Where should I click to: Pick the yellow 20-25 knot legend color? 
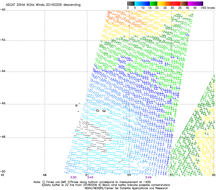[x=161, y=4]
